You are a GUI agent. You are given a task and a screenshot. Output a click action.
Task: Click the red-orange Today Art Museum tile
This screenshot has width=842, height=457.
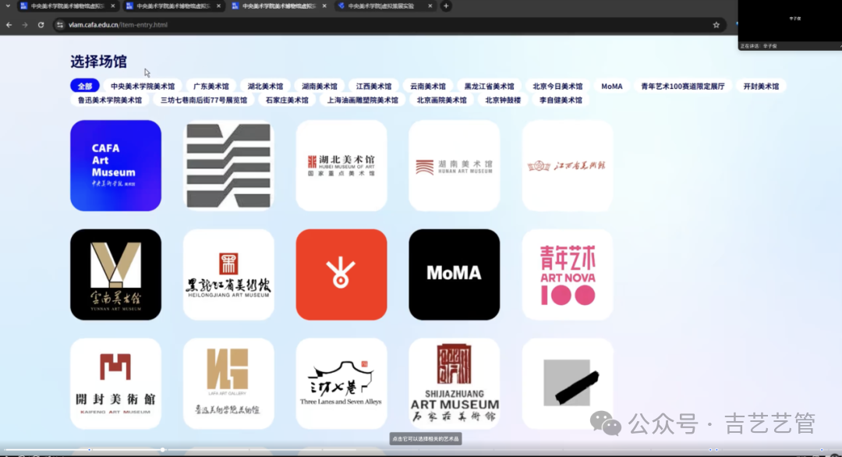[341, 275]
